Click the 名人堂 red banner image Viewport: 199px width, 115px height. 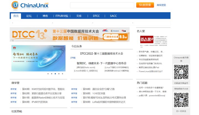147,41
